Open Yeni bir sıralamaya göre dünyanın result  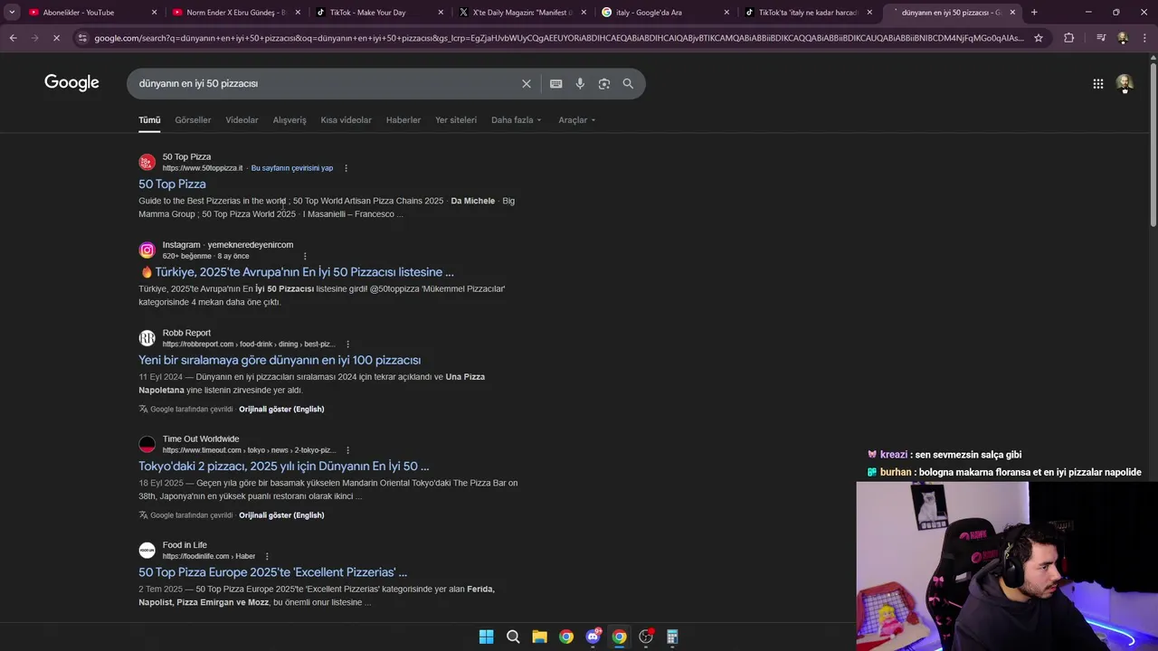(x=280, y=360)
